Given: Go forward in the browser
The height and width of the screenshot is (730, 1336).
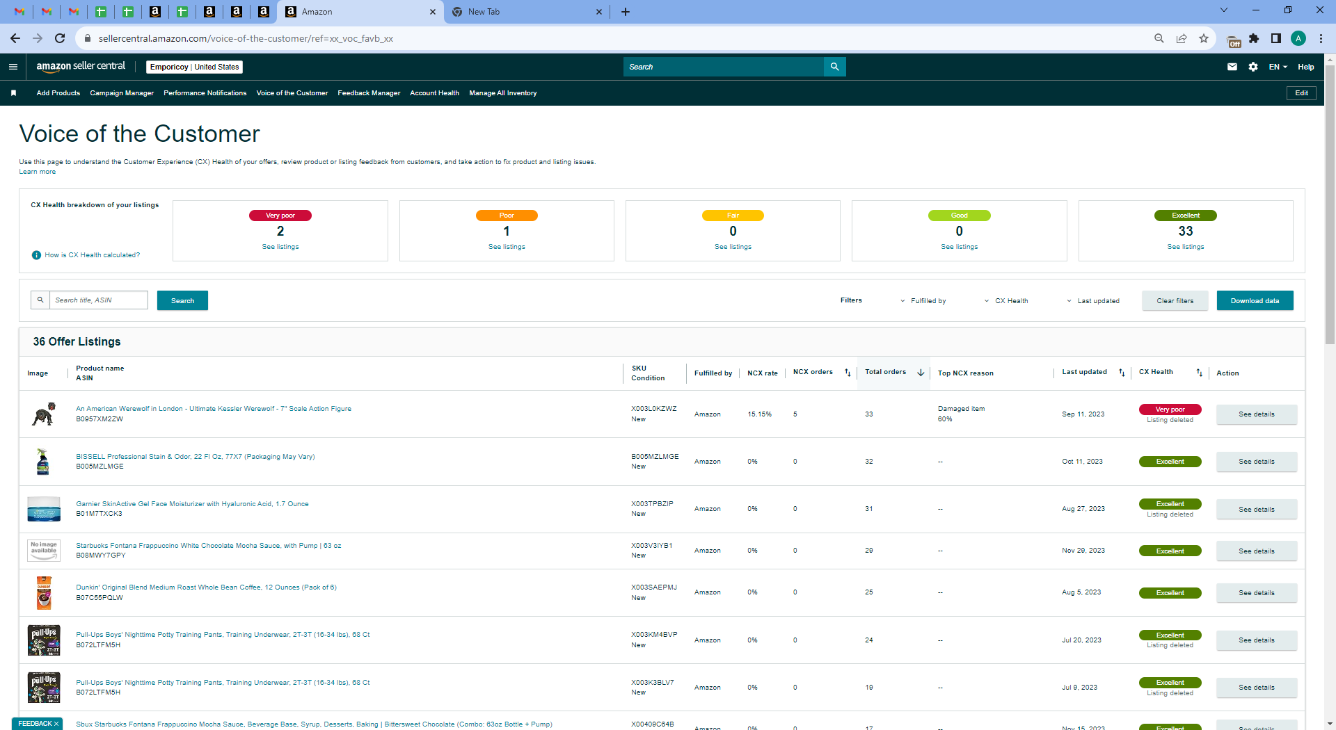Looking at the screenshot, I should [x=38, y=38].
